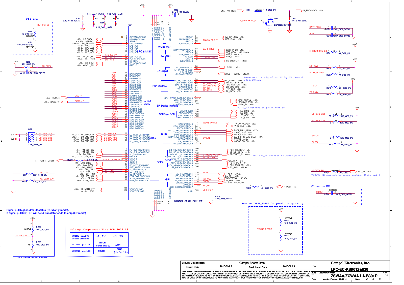Click the 2013/09/25 issued date value

coord(226,266)
